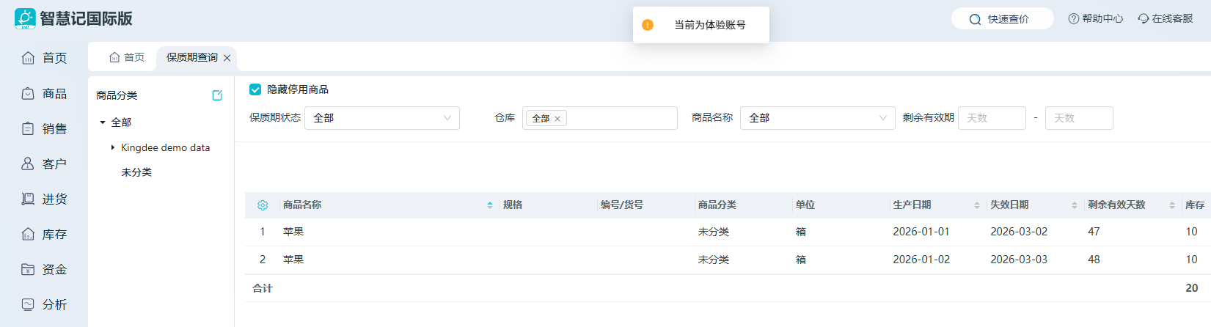Click the 快速查价 search icon
1211x327 pixels.
975,19
